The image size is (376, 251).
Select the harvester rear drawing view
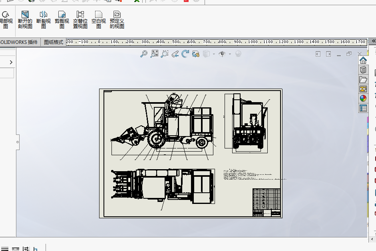pos(247,123)
